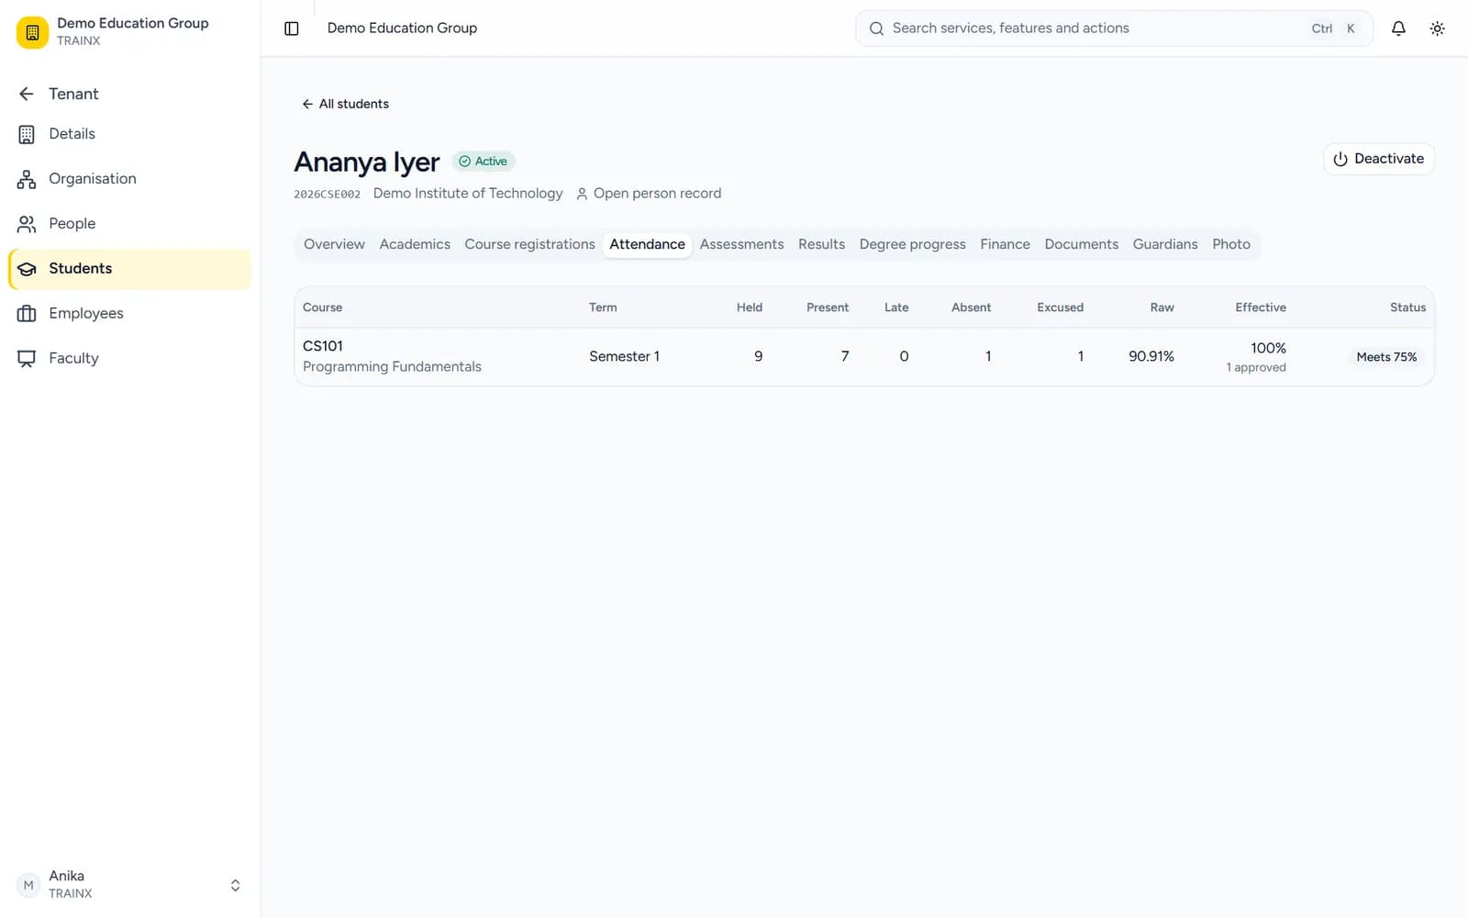
Task: Click the Effective column header
Action: pos(1260,308)
